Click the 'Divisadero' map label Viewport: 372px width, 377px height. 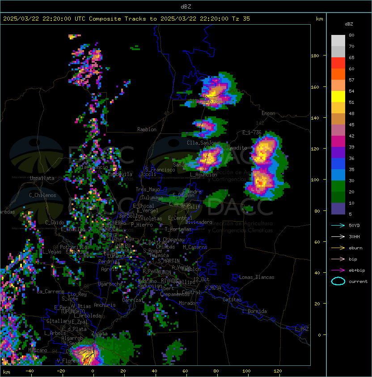tap(199, 222)
